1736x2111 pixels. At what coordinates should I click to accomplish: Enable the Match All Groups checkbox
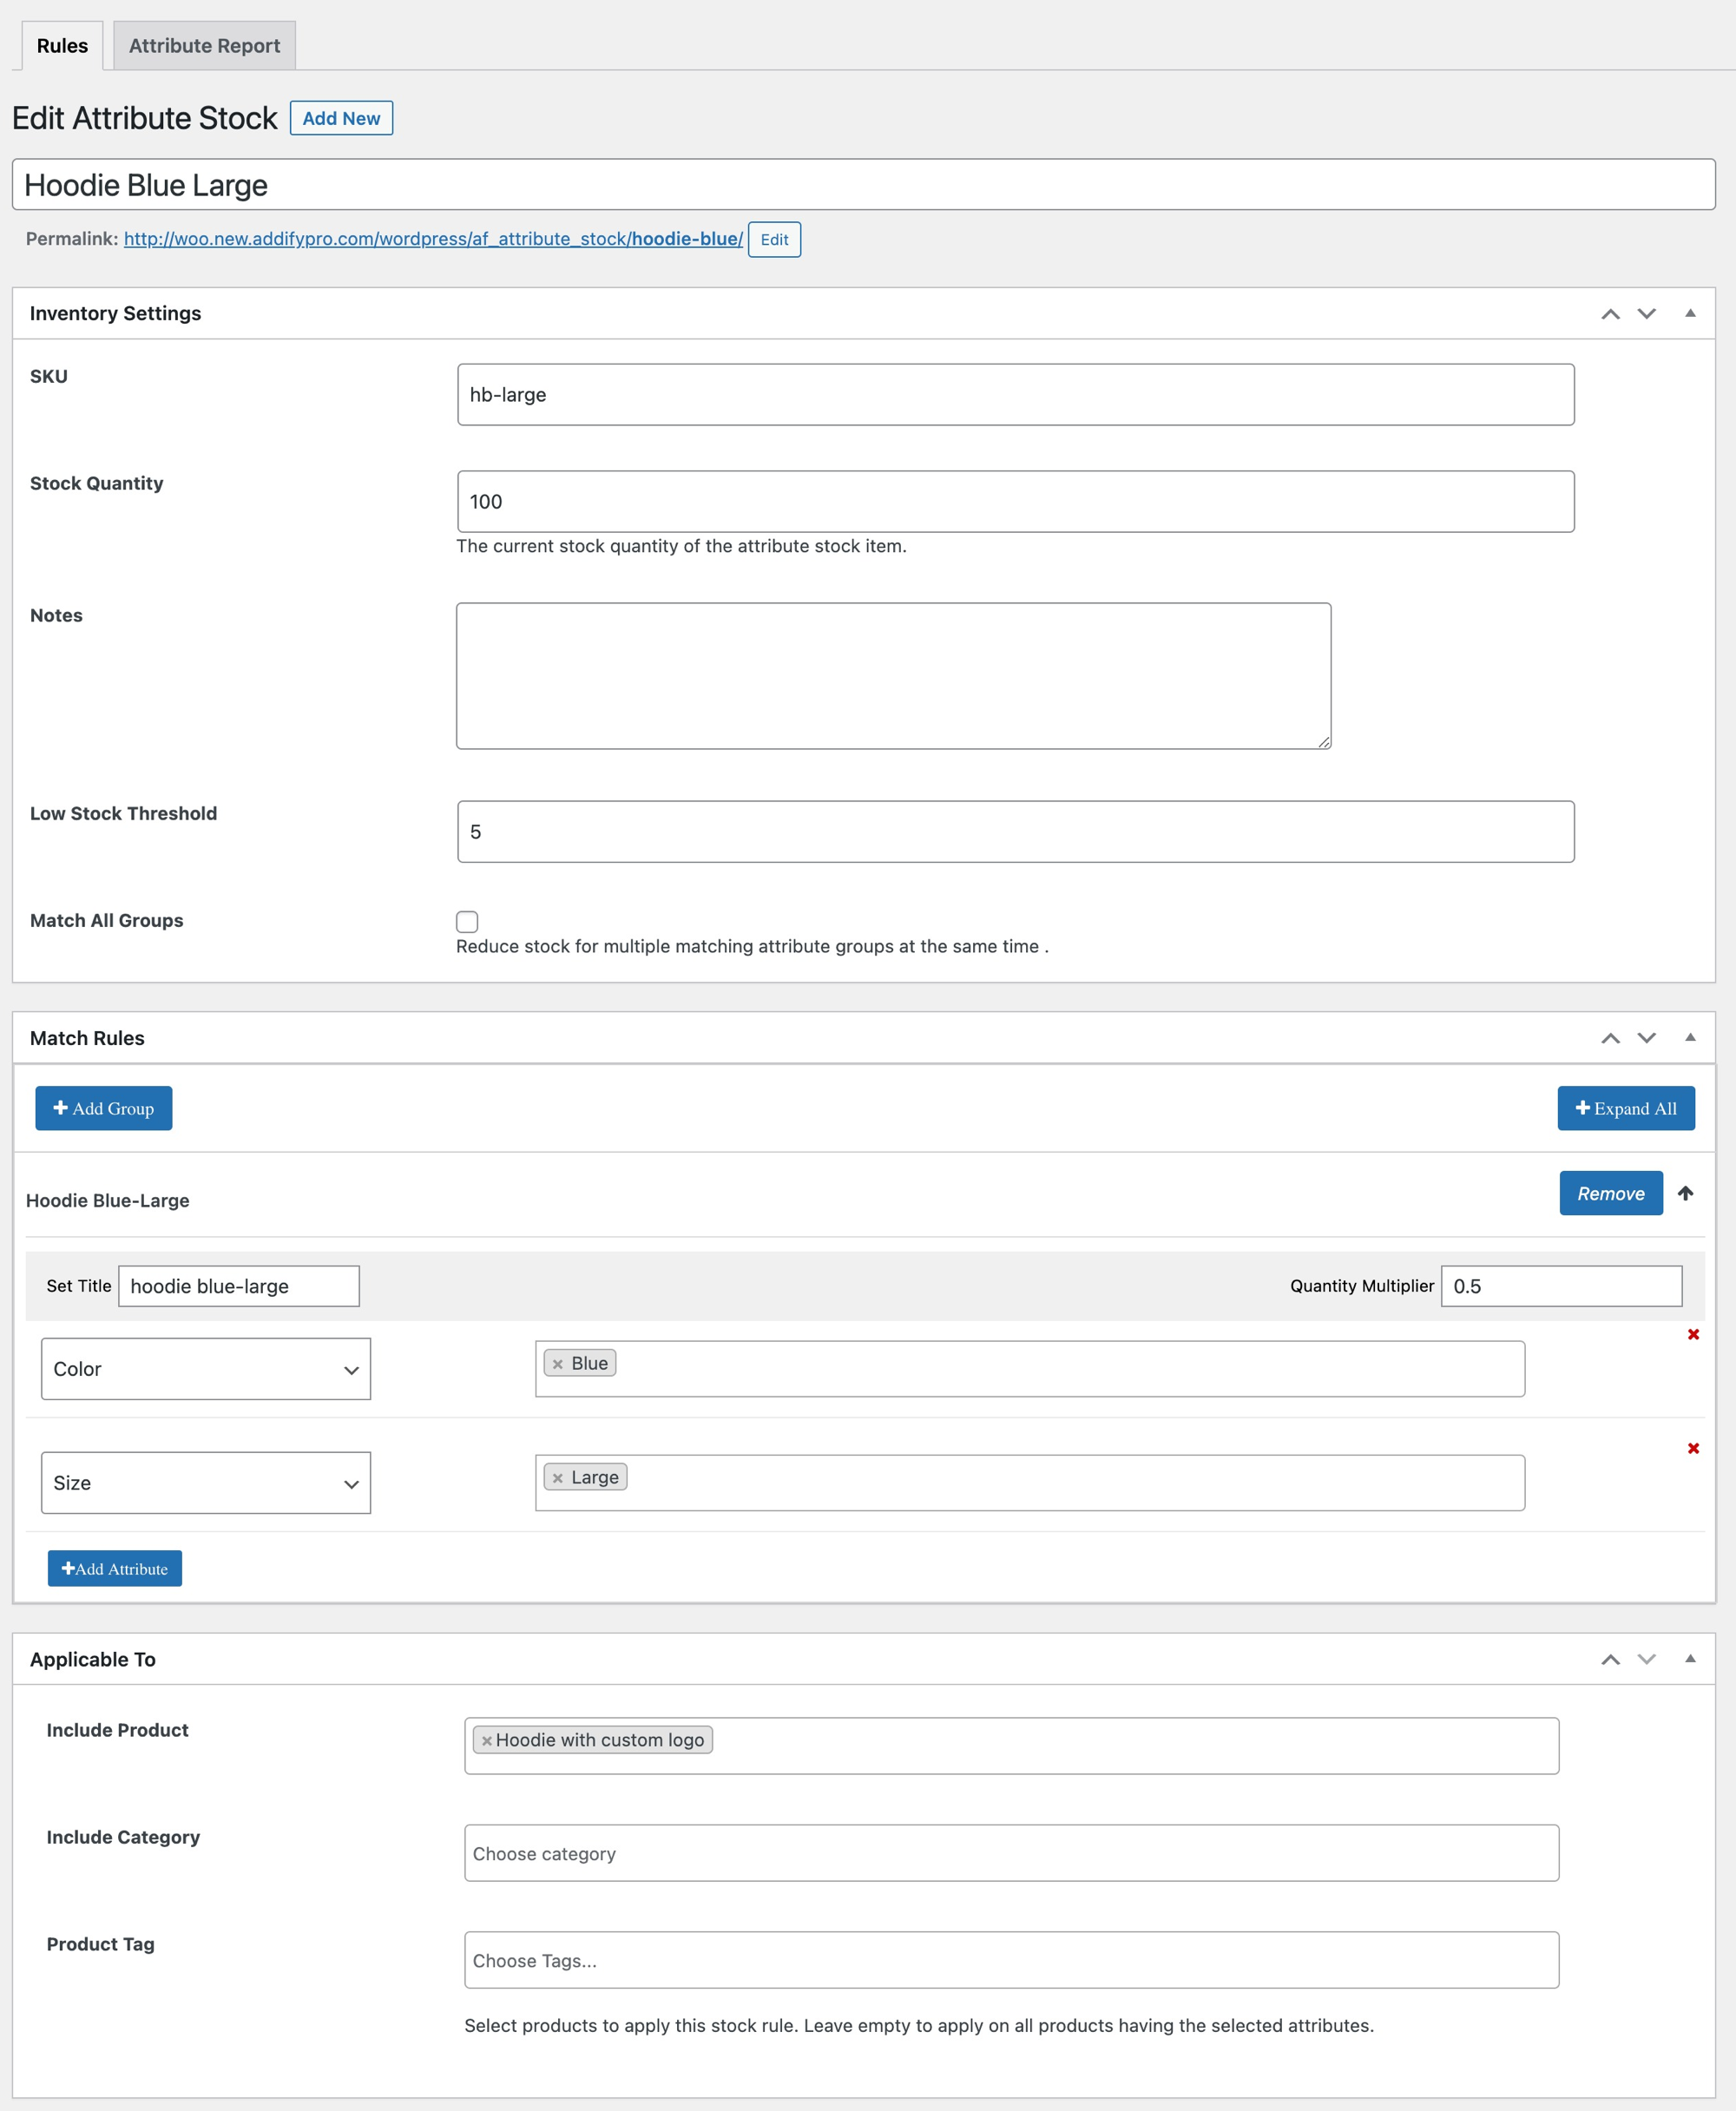pos(467,921)
